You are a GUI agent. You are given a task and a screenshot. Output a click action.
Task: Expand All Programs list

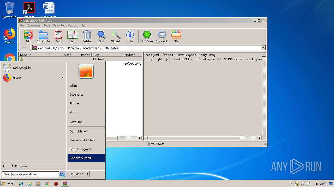tap(19, 166)
